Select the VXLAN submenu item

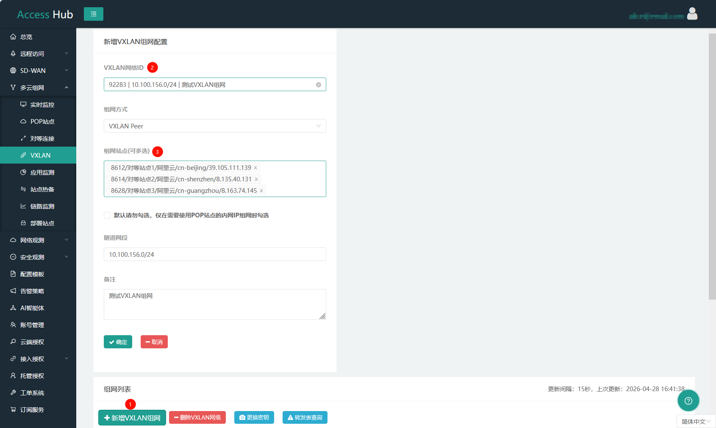click(38, 155)
